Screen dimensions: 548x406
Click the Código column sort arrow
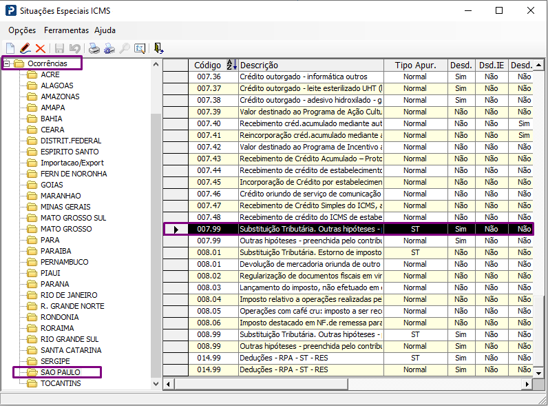(x=232, y=65)
